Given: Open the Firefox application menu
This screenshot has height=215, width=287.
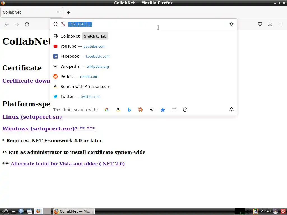Looking at the screenshot, I should pos(280,24).
